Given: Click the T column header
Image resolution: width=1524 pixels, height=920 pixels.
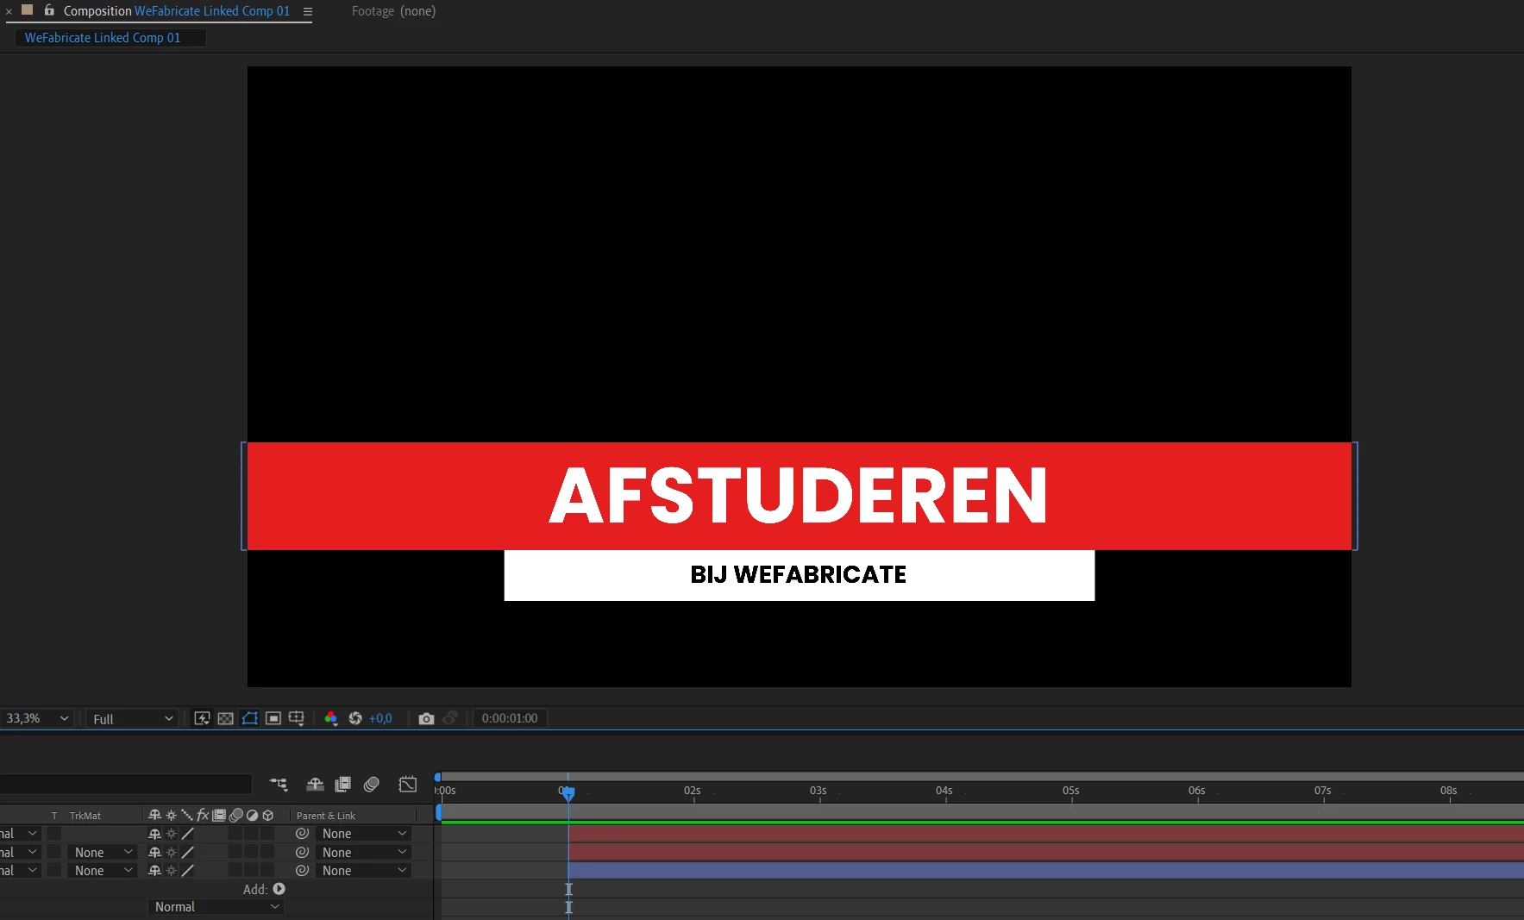Looking at the screenshot, I should pyautogui.click(x=54, y=816).
